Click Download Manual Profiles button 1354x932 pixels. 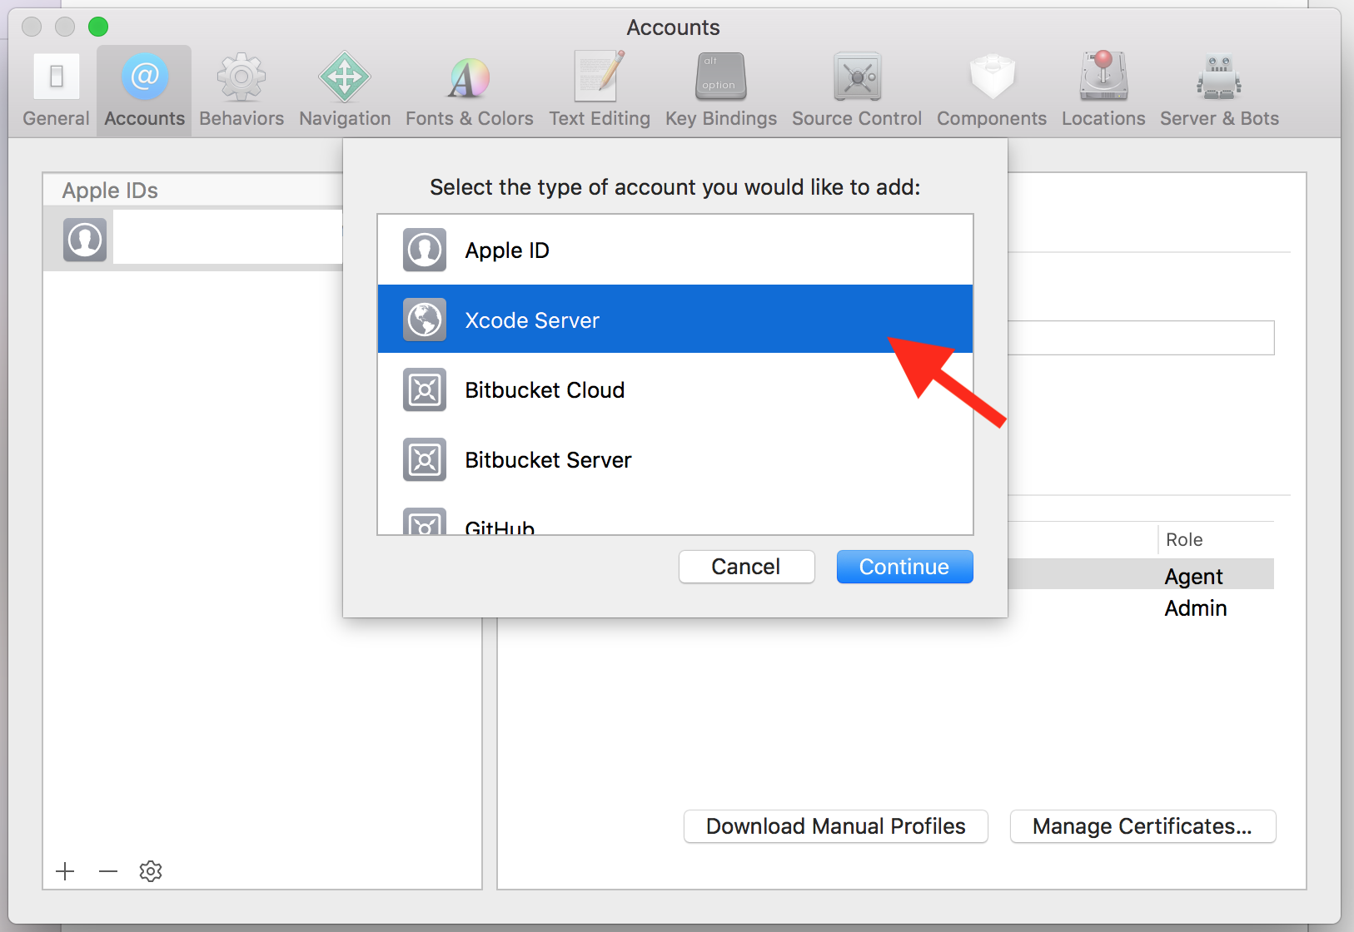836,826
